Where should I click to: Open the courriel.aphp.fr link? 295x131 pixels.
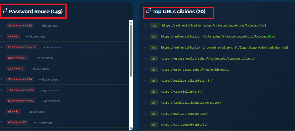coord(182,92)
